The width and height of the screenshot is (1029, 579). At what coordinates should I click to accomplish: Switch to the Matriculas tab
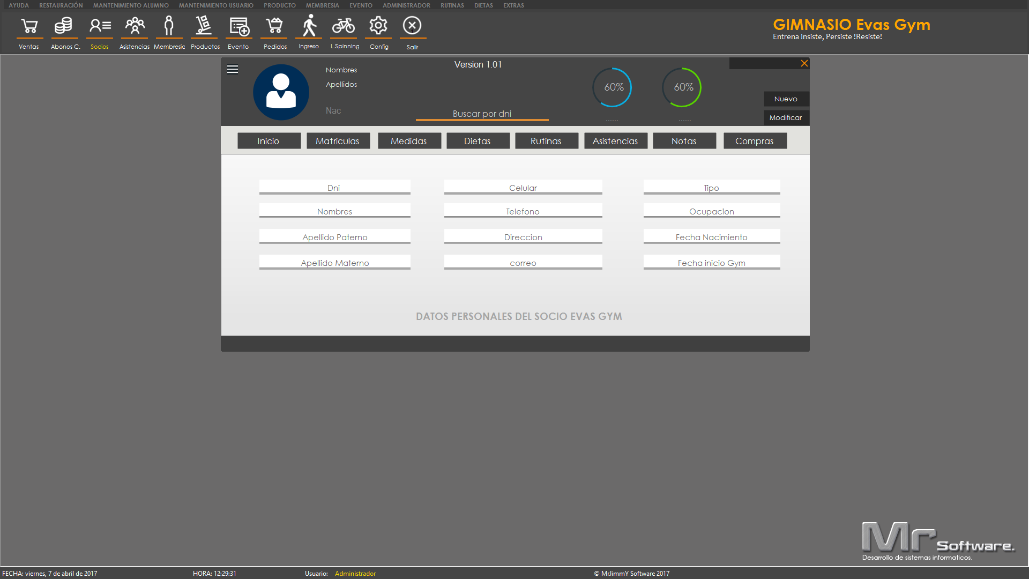(338, 141)
